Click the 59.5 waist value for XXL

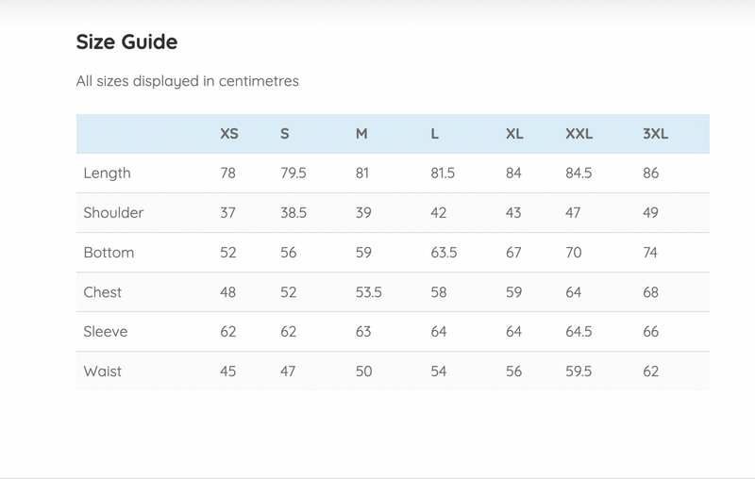[x=579, y=372]
